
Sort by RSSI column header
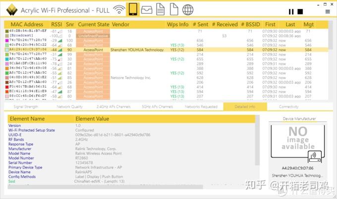point(56,24)
